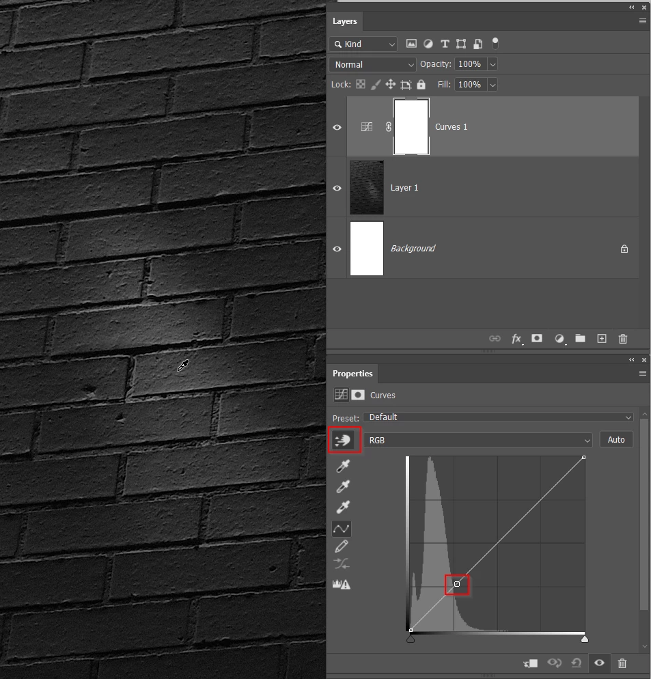Collapse the Properties panel to icons

pyautogui.click(x=631, y=359)
